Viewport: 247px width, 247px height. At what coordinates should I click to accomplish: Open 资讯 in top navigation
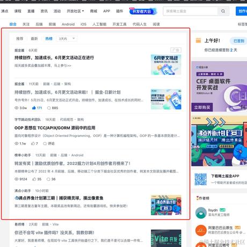pyautogui.click(x=44, y=11)
